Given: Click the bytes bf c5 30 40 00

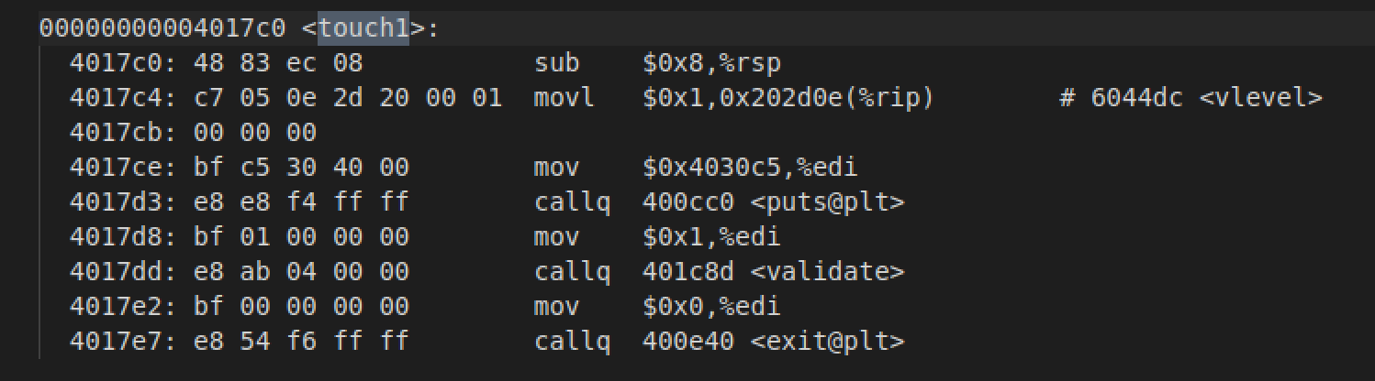Looking at the screenshot, I should [x=301, y=168].
